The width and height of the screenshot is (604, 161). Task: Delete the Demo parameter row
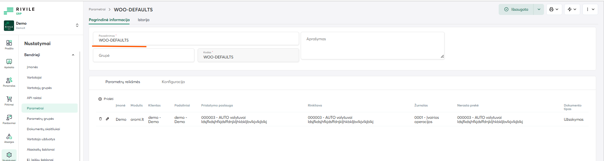click(100, 119)
